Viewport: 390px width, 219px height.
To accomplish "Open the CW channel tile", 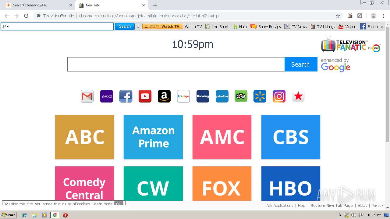I will 153,183.
